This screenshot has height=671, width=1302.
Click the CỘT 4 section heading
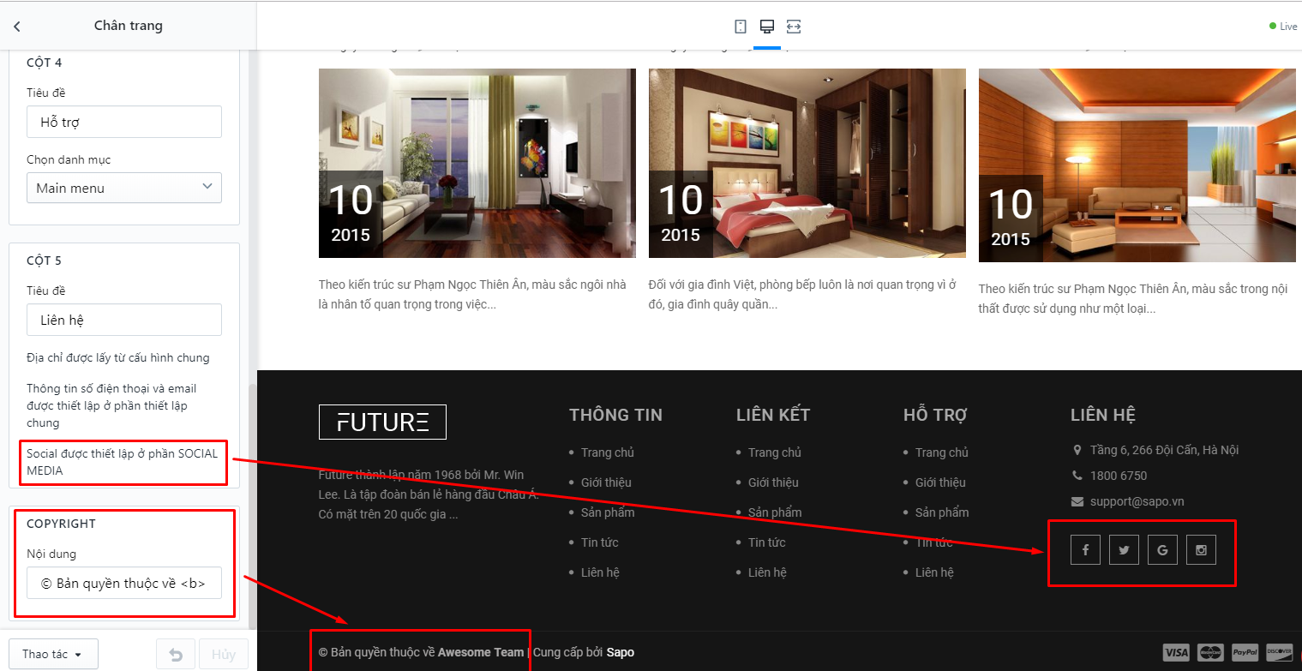[45, 63]
